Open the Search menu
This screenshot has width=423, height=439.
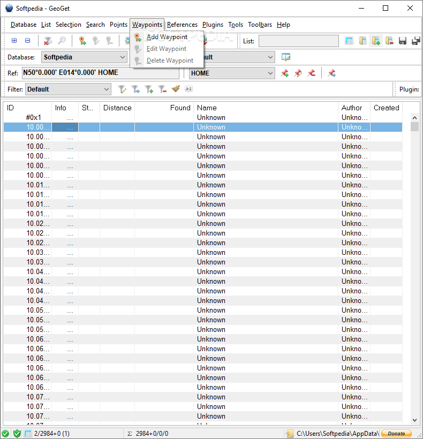[x=95, y=25]
